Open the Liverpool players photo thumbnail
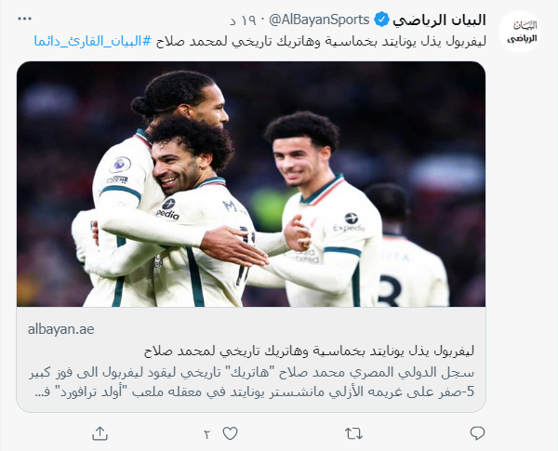Screen dimensions: 558x451 point(251,184)
